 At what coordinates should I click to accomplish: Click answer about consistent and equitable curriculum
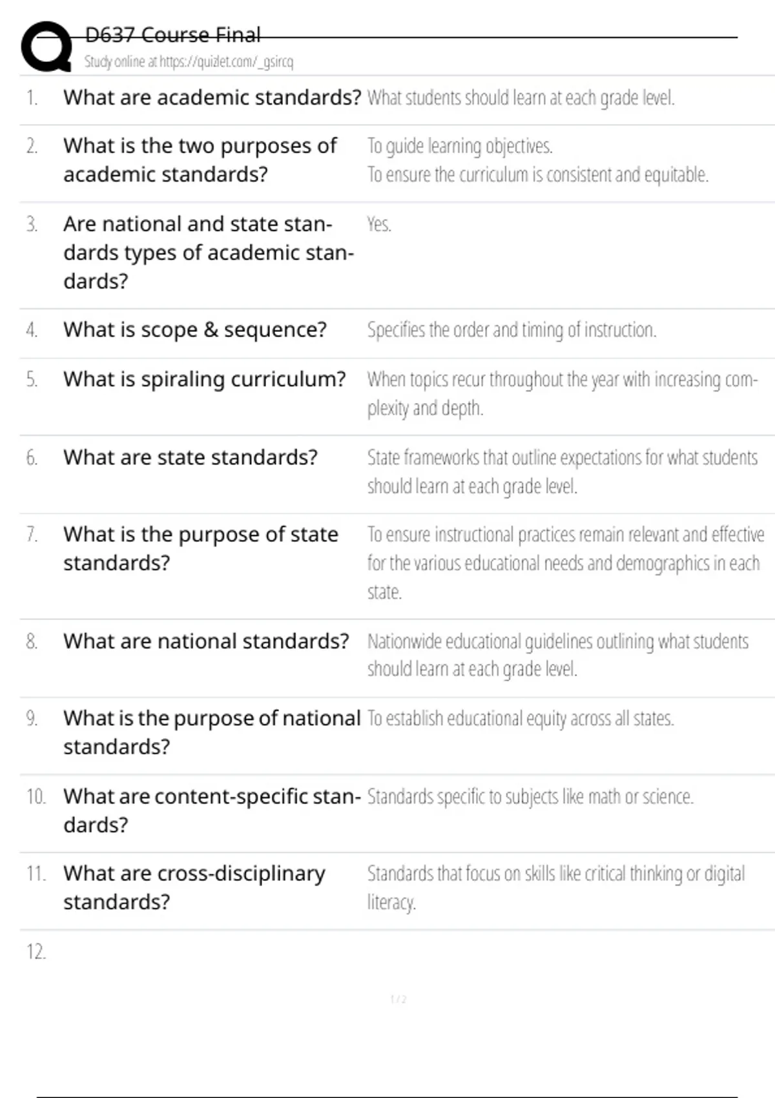pos(537,175)
